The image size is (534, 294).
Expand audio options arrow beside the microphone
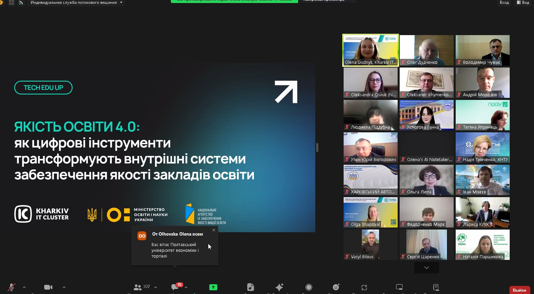click(24, 287)
